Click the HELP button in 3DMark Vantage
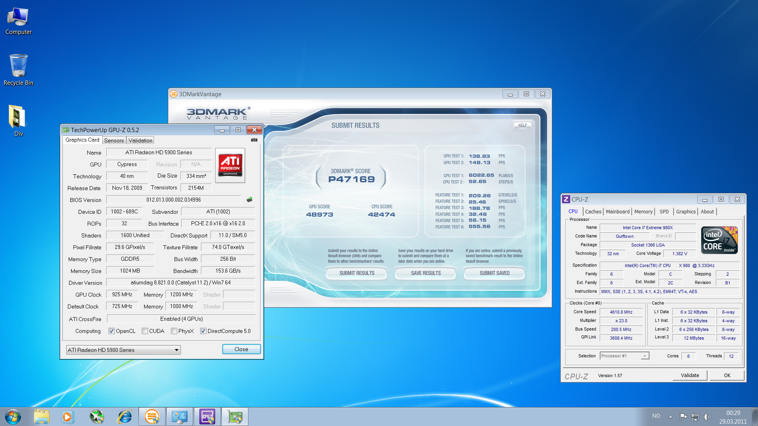The height and width of the screenshot is (426, 758). click(522, 125)
